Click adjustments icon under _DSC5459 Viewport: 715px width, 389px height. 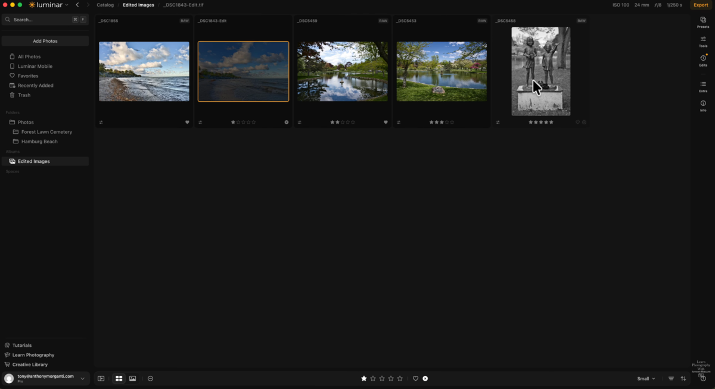pos(299,122)
